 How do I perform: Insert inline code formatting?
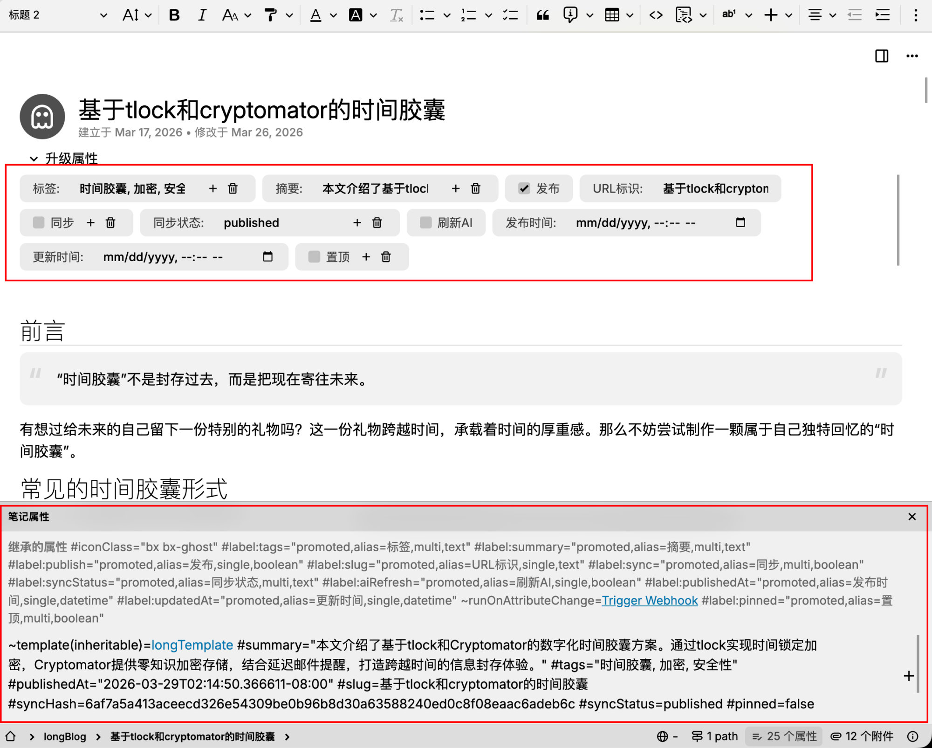[656, 15]
